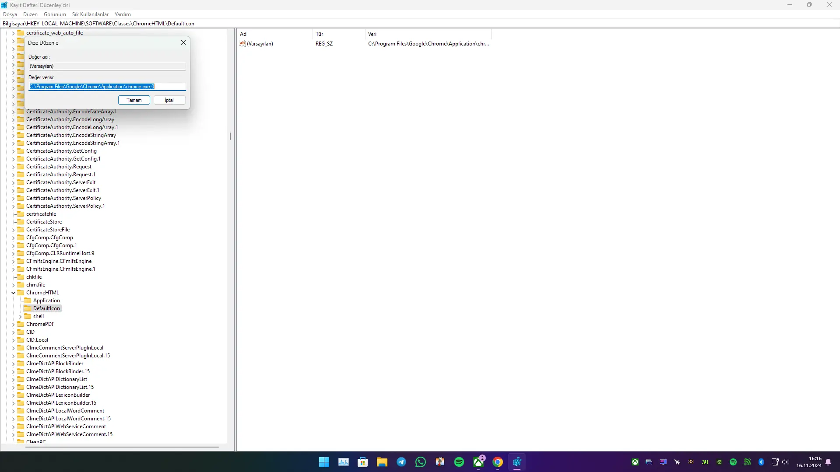
Task: Expand CertificateAuthority.GetConfig key
Action: [x=13, y=151]
